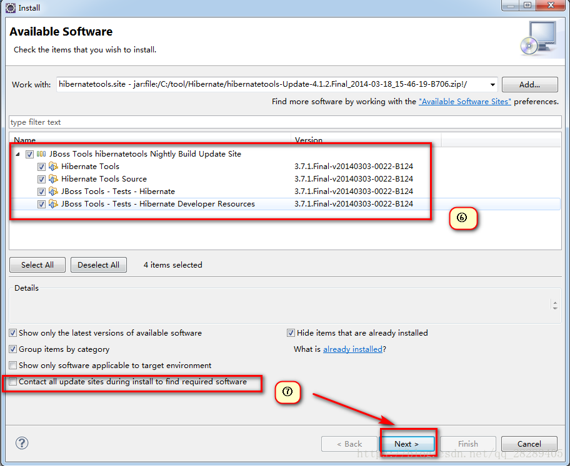The height and width of the screenshot is (466, 570).
Task: Toggle Group items by category checkbox
Action: [12, 349]
